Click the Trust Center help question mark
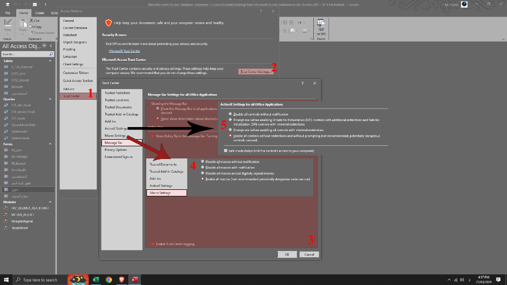This screenshot has width=507, height=285. click(303, 83)
